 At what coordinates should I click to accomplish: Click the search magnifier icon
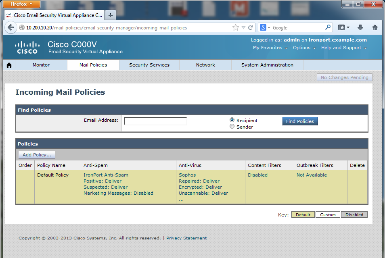click(x=328, y=27)
